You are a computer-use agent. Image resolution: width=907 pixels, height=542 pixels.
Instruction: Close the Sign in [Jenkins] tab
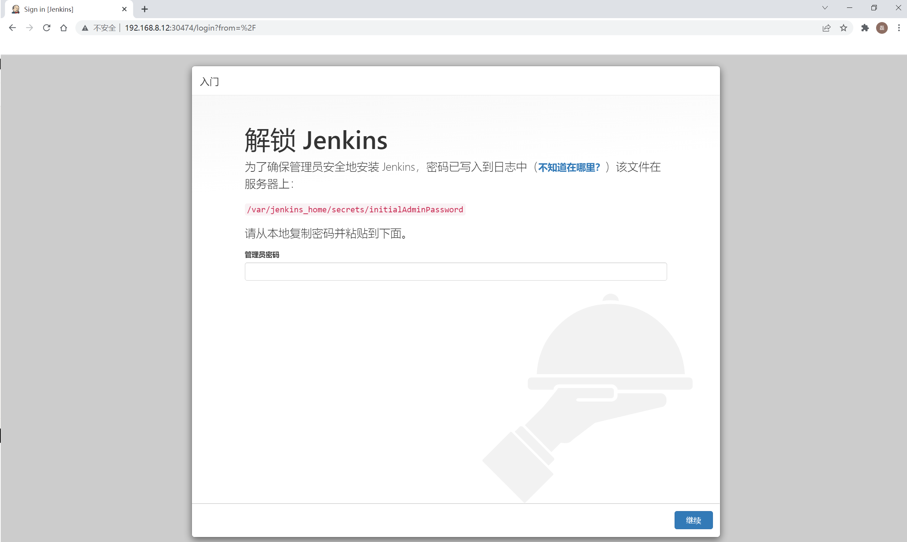124,9
